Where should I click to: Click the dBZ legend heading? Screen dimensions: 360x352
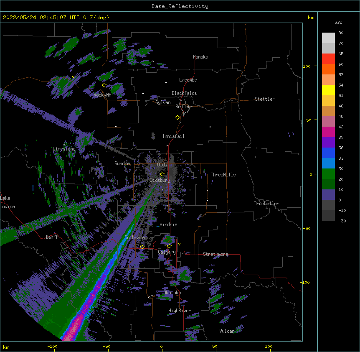click(x=338, y=23)
